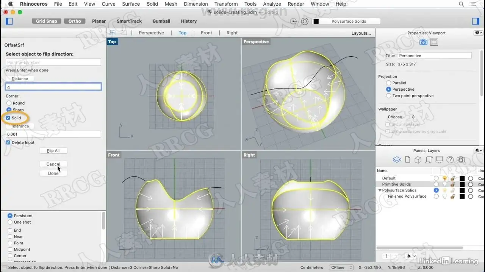The height and width of the screenshot is (272, 485).
Task: Toggle lock on the Primitive Solids layer
Action: [453, 184]
